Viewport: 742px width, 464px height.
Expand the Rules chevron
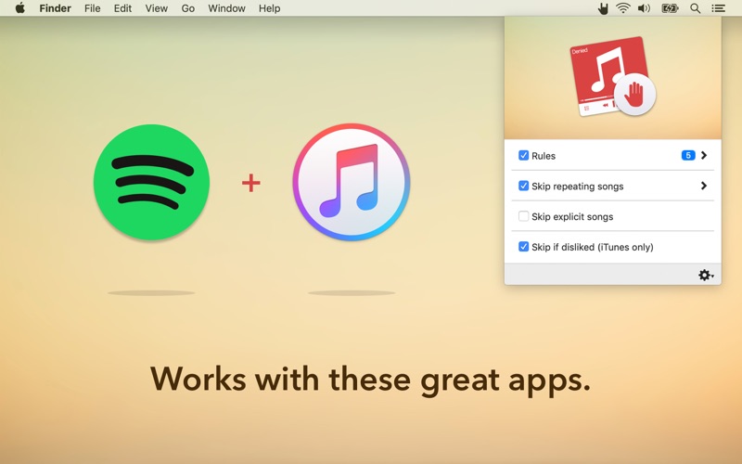coord(704,155)
